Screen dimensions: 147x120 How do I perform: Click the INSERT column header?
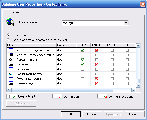[x=98, y=45]
